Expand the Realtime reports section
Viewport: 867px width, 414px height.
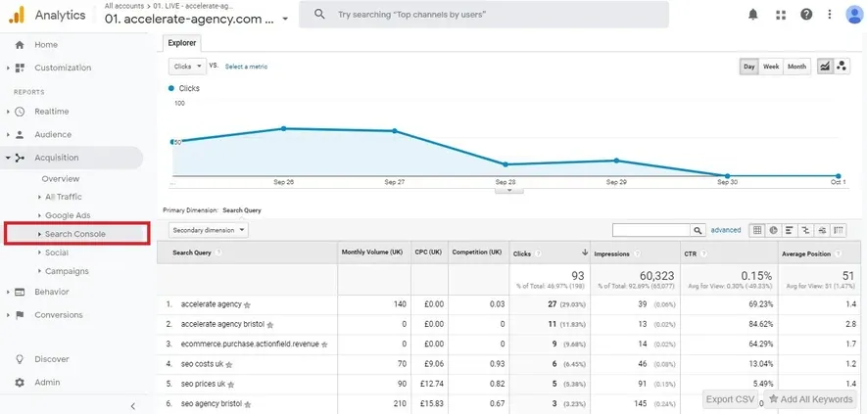(8, 112)
